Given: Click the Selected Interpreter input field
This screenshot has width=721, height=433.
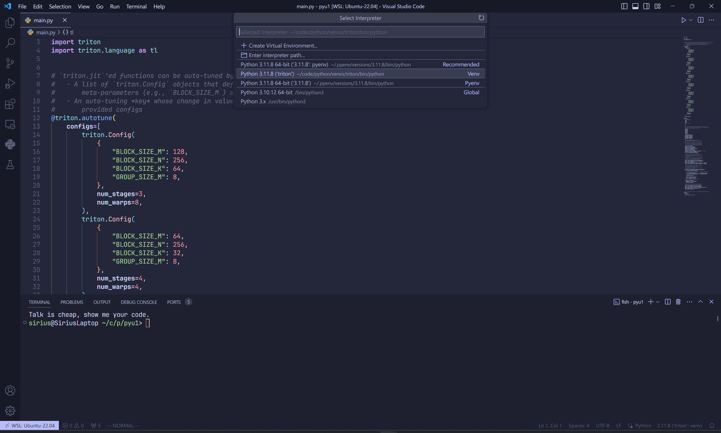Looking at the screenshot, I should coord(360,32).
